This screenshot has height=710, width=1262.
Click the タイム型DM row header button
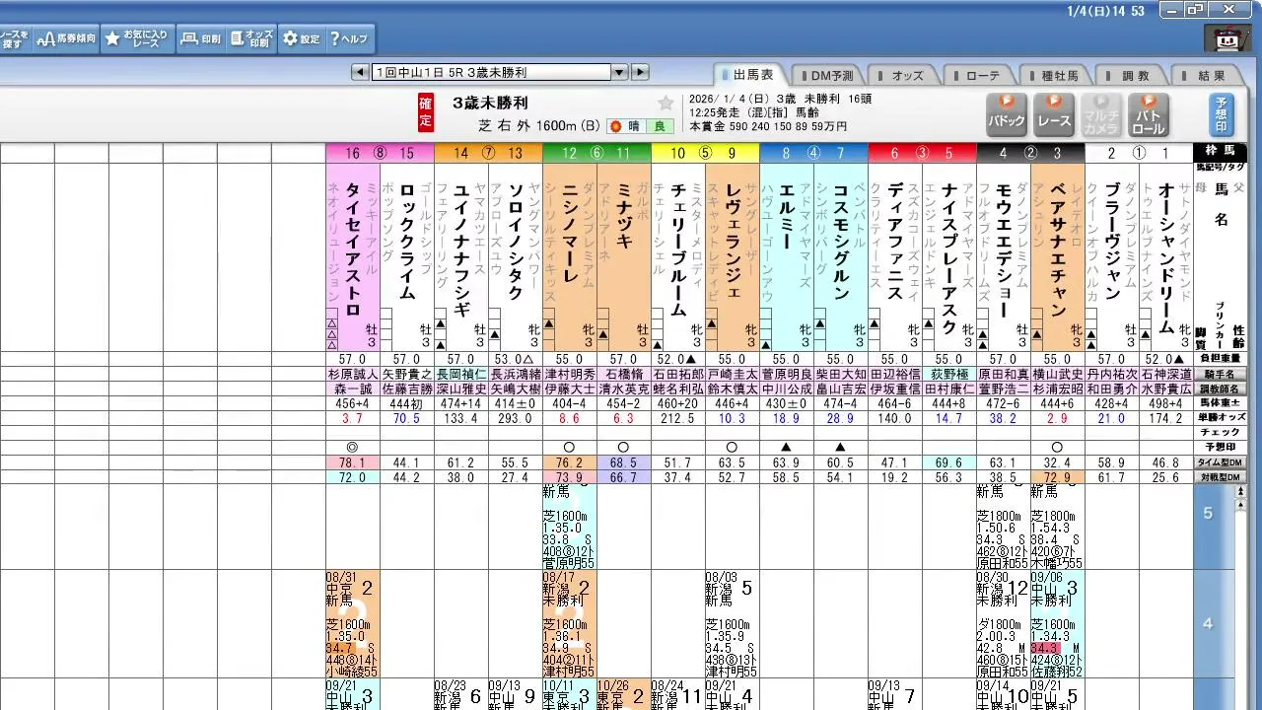coord(1221,462)
